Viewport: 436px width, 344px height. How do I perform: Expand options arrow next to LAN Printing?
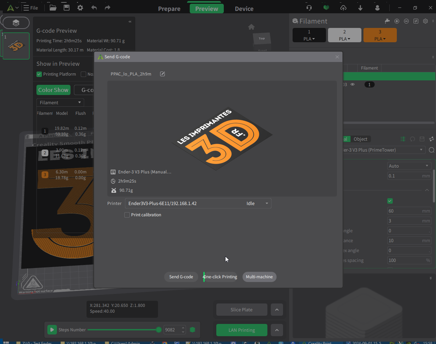click(x=277, y=330)
